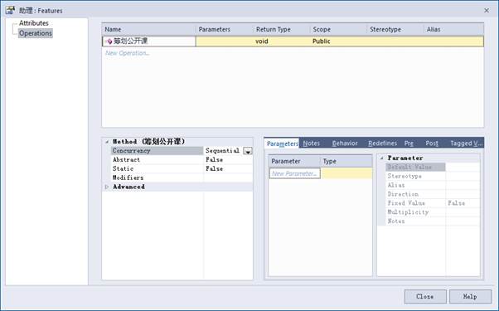This screenshot has height=311, width=499.
Task: Click the parameter Type cell
Action: (346, 173)
